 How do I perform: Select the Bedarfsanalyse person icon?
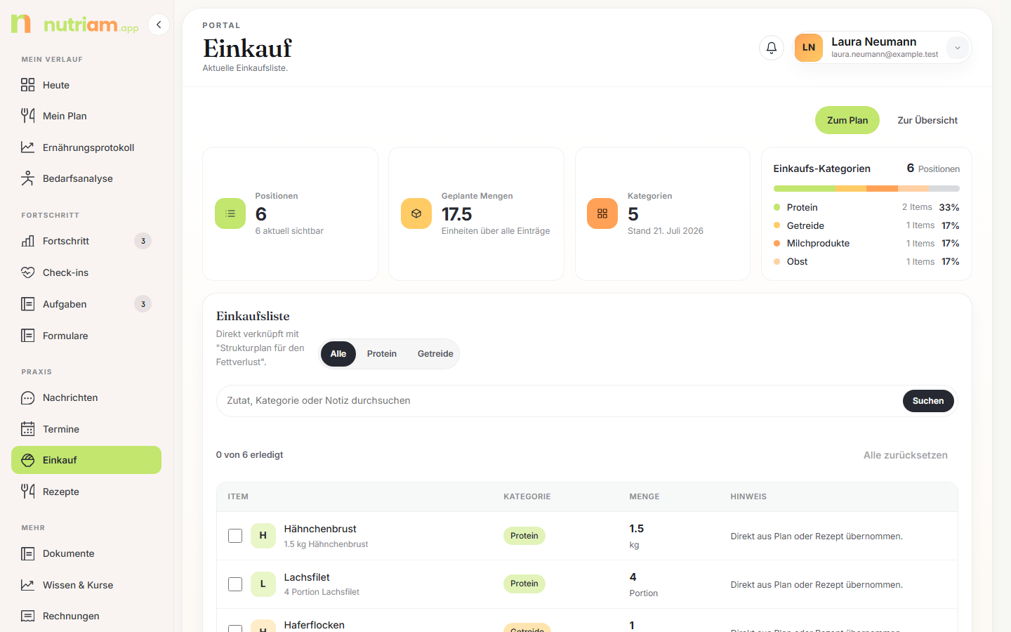point(27,178)
